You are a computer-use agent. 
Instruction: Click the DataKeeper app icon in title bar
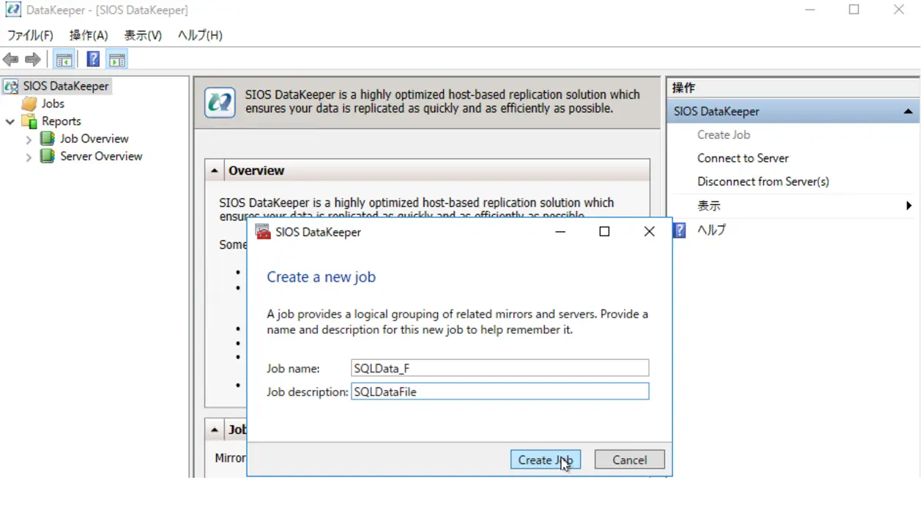pyautogui.click(x=12, y=10)
